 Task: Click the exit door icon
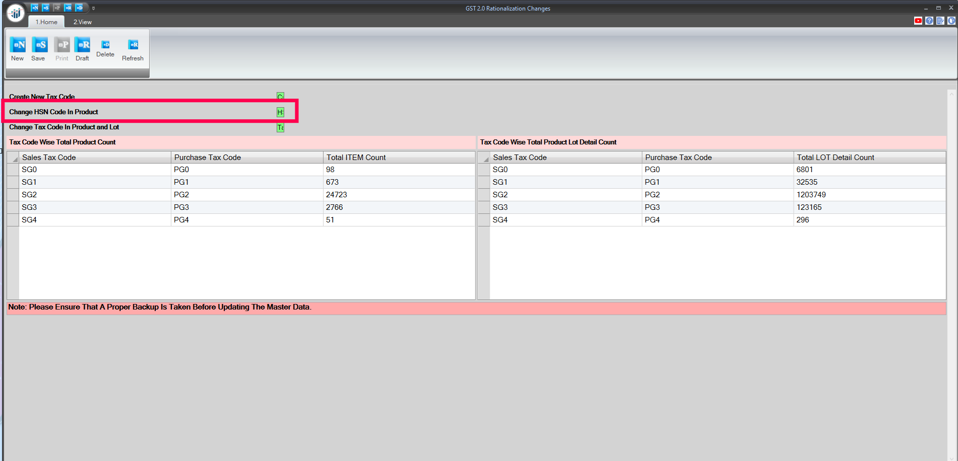951,21
